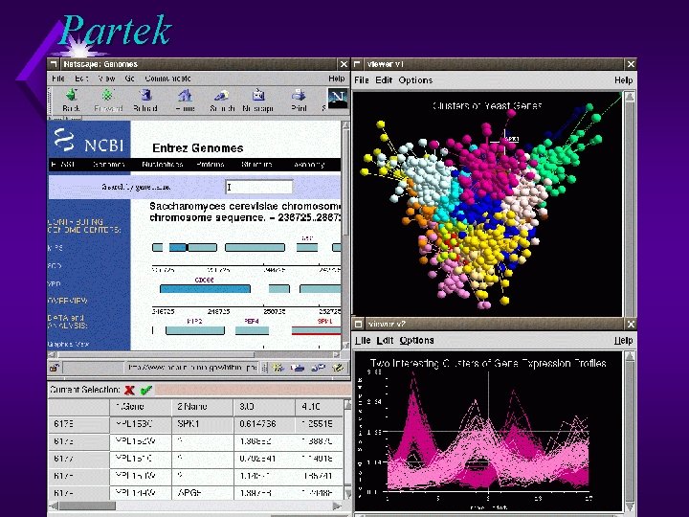
Task: Open the window menu button of Netscape title bar
Action: tap(54, 64)
